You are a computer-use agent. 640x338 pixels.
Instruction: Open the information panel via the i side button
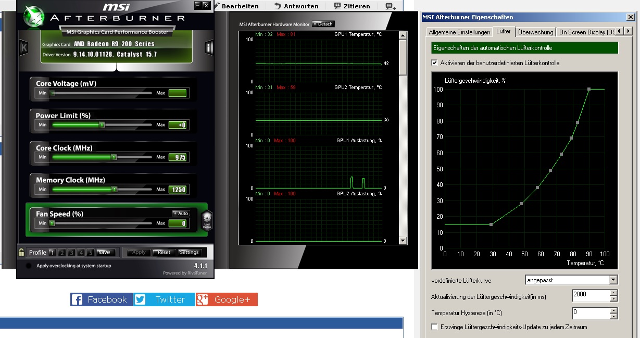click(209, 48)
